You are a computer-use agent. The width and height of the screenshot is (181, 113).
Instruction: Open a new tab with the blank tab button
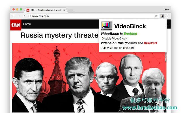70,10
